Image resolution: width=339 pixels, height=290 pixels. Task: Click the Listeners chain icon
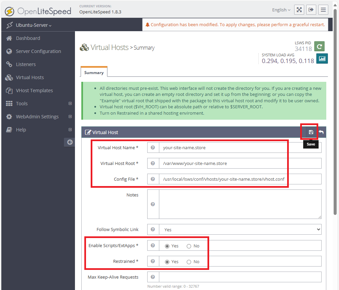[x=9, y=64]
